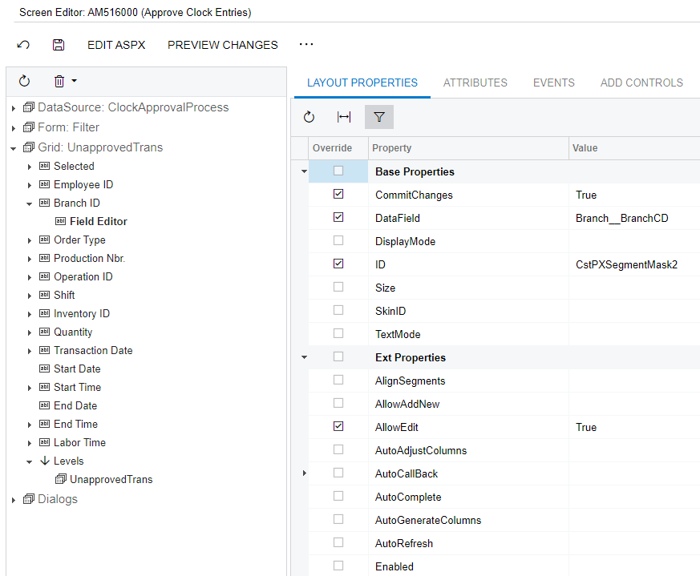Screen dimensions: 700x576
Task: Open the three-dots more actions menu
Action: click(306, 44)
